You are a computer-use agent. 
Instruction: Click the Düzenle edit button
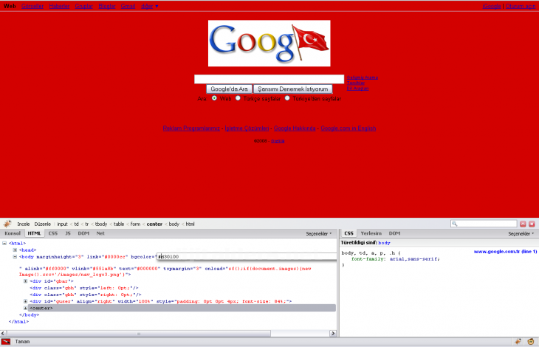pyautogui.click(x=43, y=224)
